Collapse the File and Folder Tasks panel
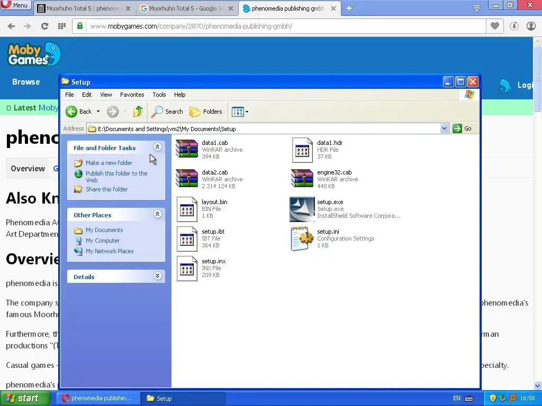 click(x=157, y=147)
